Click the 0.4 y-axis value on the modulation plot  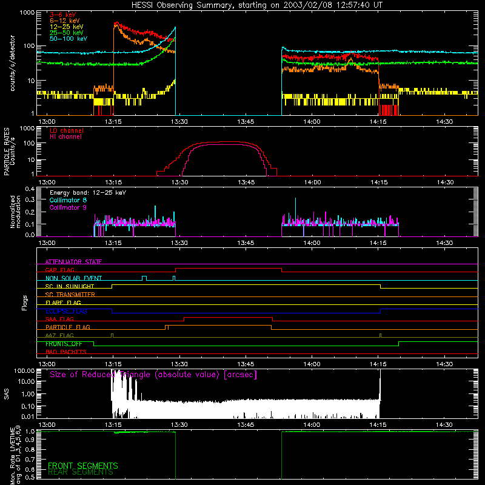pos(30,189)
